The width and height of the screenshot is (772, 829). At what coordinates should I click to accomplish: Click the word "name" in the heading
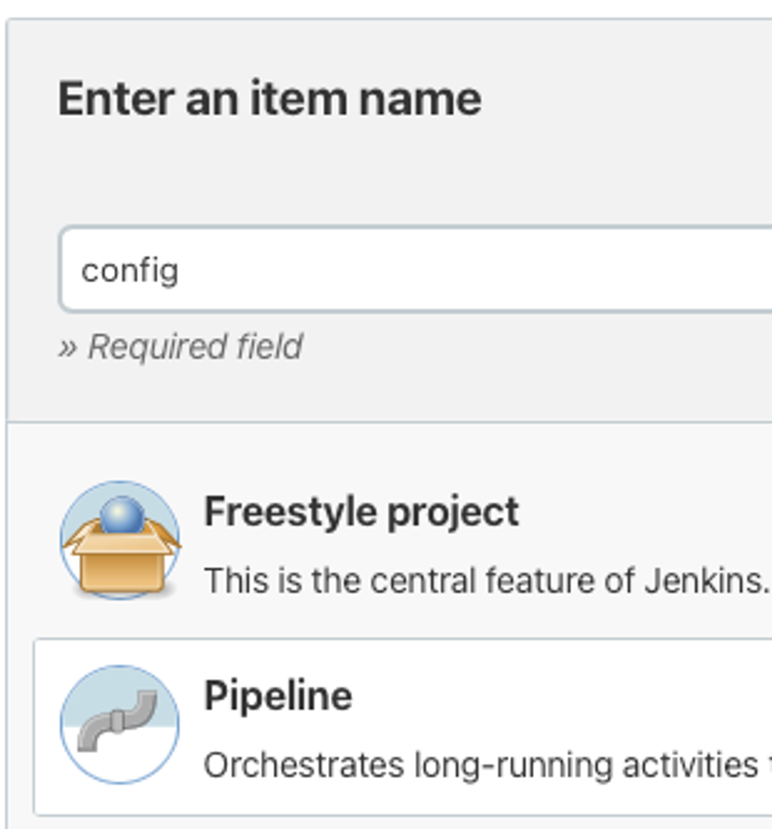point(420,100)
